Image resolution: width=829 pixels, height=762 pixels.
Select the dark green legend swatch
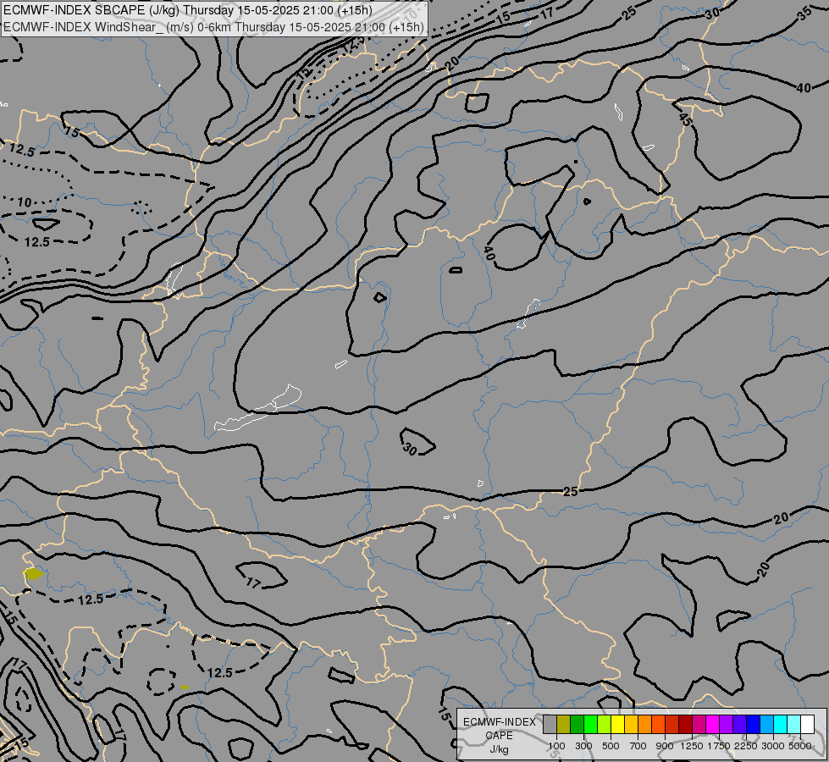pyautogui.click(x=578, y=724)
